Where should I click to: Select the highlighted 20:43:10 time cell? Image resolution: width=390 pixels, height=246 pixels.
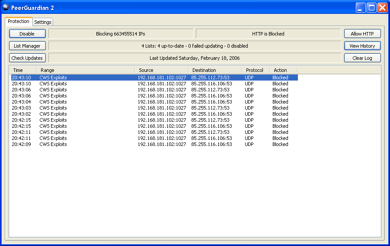(x=21, y=78)
